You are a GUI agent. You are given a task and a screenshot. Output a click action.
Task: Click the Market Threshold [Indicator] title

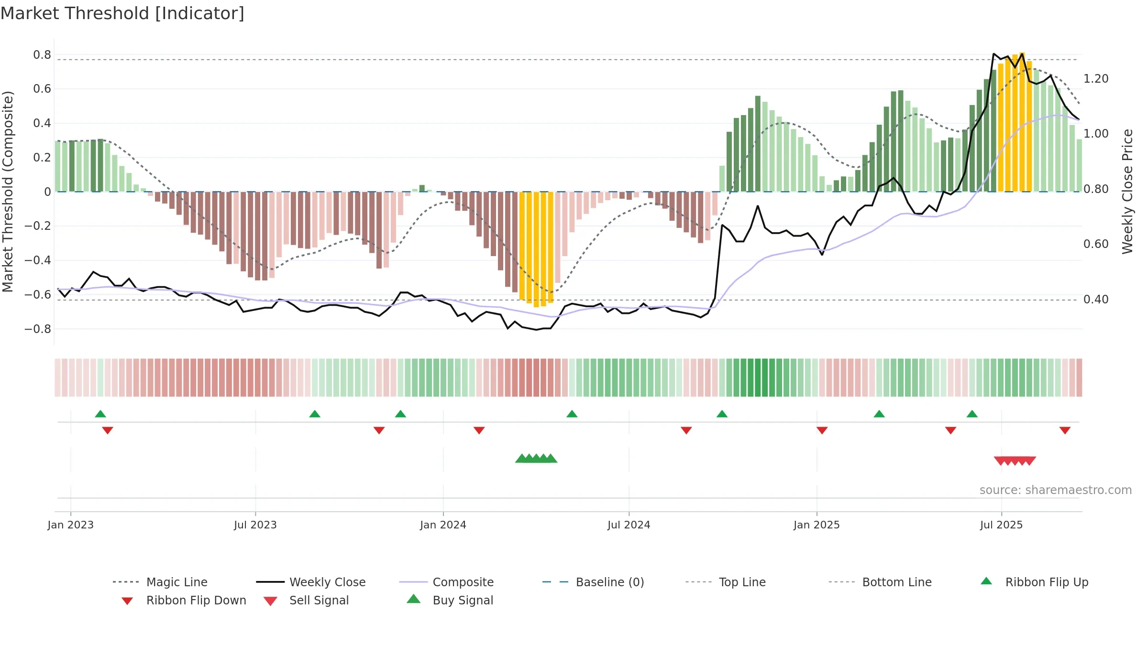click(x=122, y=13)
